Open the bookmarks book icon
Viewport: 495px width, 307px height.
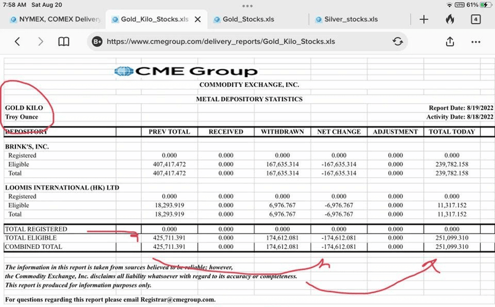click(x=64, y=42)
